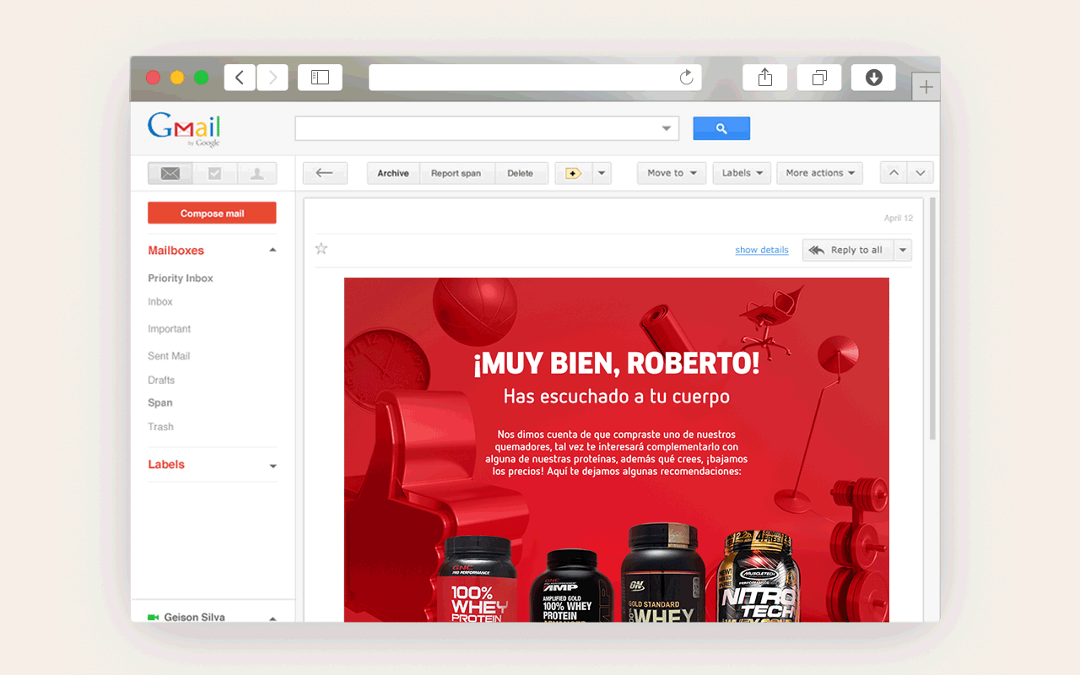This screenshot has height=675, width=1080.
Task: Click the ¡MUY BIEN, ROBERTO! headline
Action: point(616,364)
